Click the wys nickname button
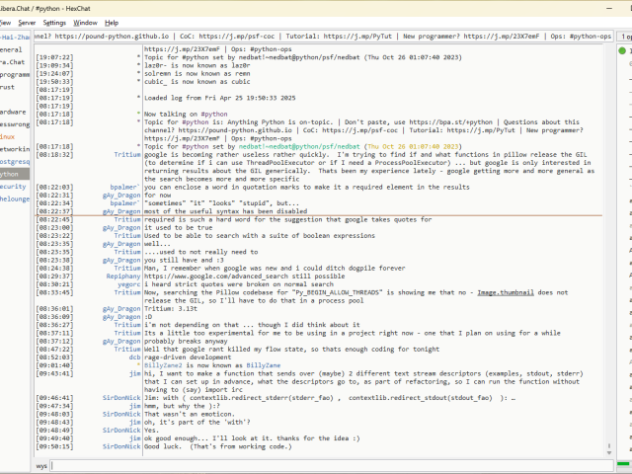Screen dimensions: 632x474 41,464
